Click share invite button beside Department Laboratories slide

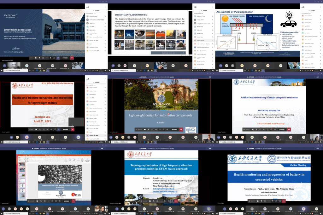coord(204,10)
